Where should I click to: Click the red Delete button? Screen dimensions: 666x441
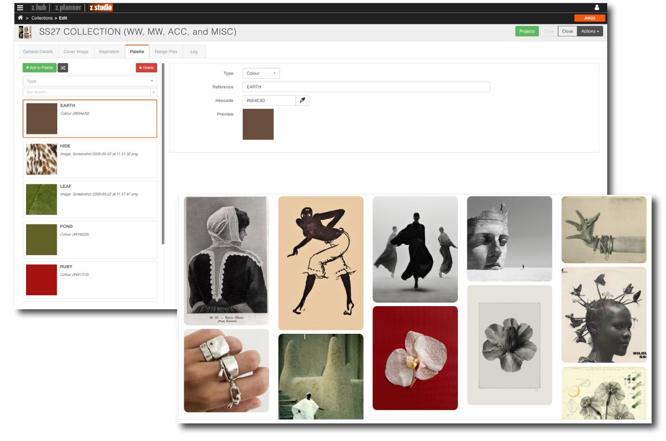146,68
